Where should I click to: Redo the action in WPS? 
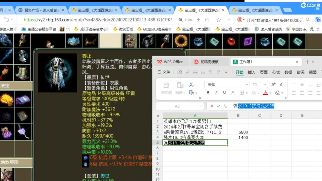218,72
